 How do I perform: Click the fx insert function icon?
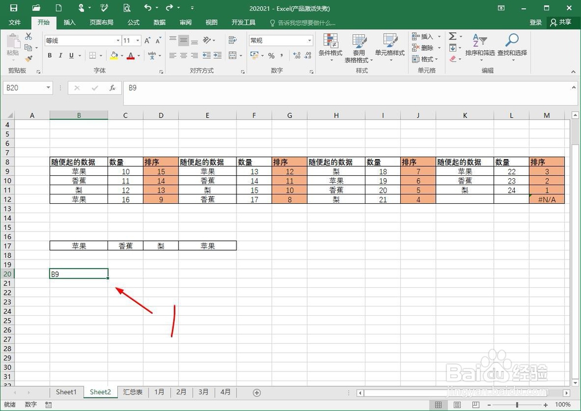112,88
